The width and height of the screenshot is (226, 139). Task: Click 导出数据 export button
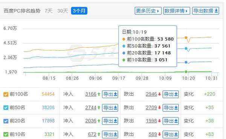[x=206, y=11]
